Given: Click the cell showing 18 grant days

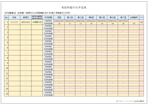Looking at the screenshot, I should click(112, 23).
